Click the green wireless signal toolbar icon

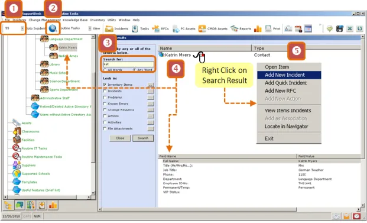[x=330, y=28]
